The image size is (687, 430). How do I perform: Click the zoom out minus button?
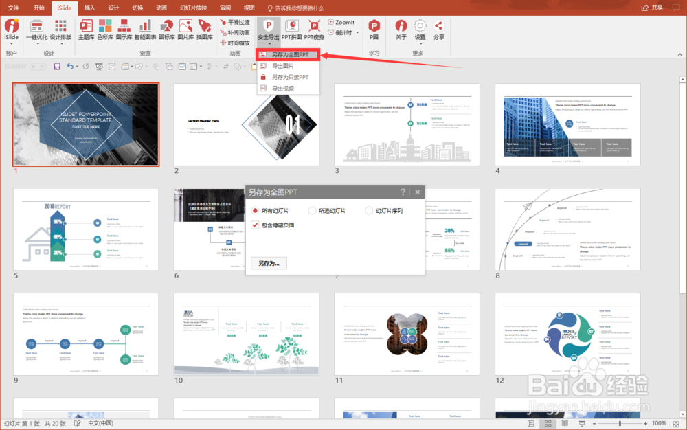594,423
